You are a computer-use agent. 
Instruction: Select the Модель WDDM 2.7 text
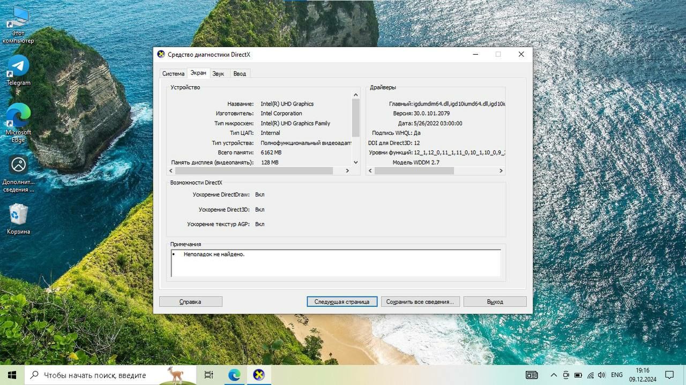[416, 162]
